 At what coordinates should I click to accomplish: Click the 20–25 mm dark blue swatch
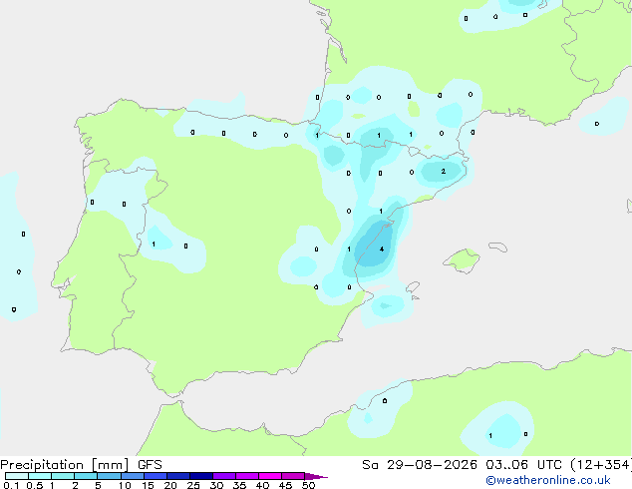(x=178, y=476)
